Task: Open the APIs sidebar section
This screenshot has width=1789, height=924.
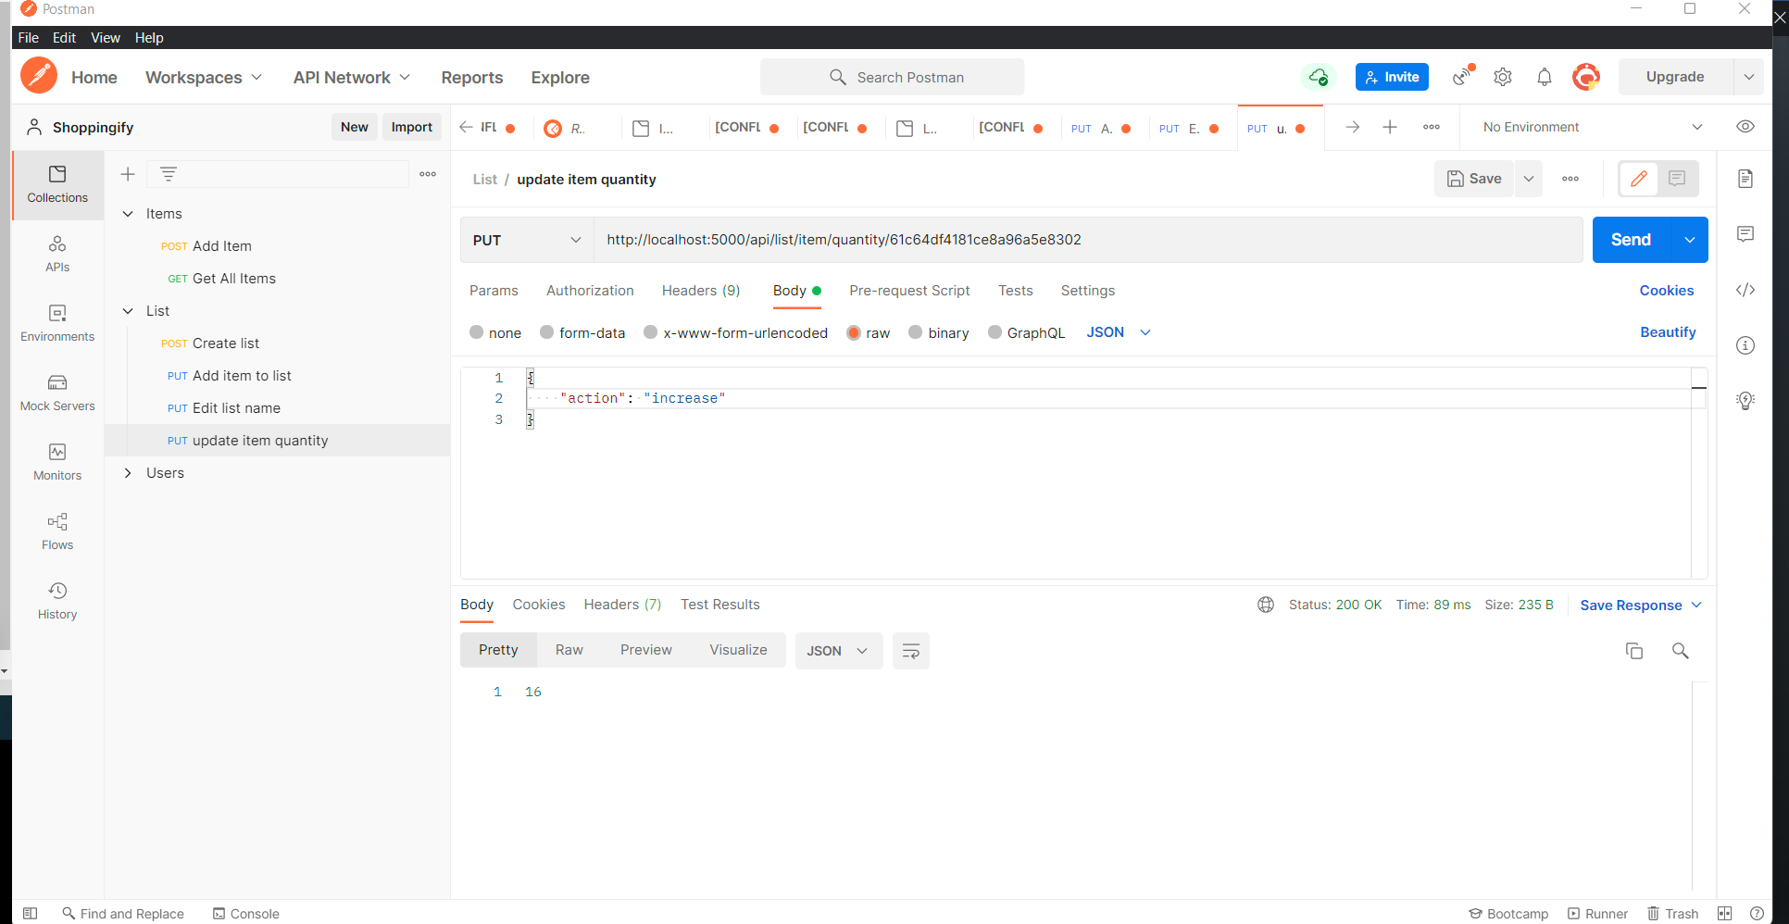Action: pos(57,255)
